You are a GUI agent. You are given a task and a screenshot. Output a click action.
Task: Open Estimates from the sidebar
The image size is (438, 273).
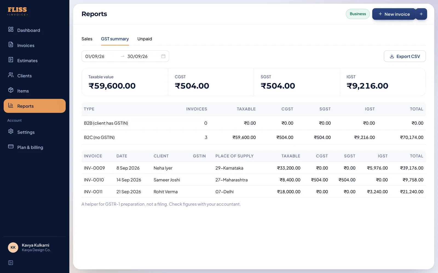click(x=34, y=60)
